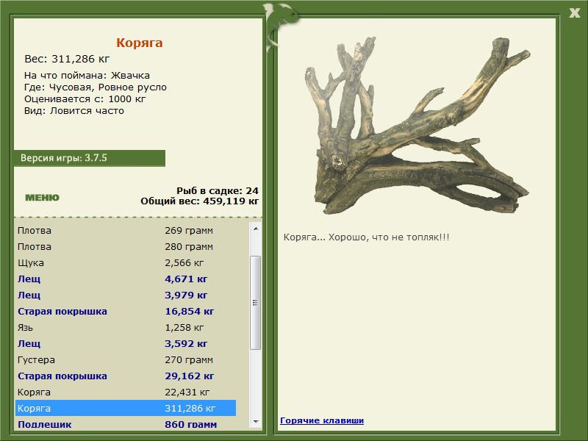Open the МЕНЮ button
This screenshot has height=441, width=588.
click(x=42, y=198)
